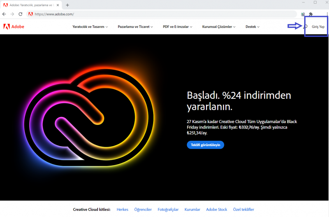Expand PDF ve E-imzalar menu
Image resolution: width=329 pixels, height=217 pixels.
point(178,27)
